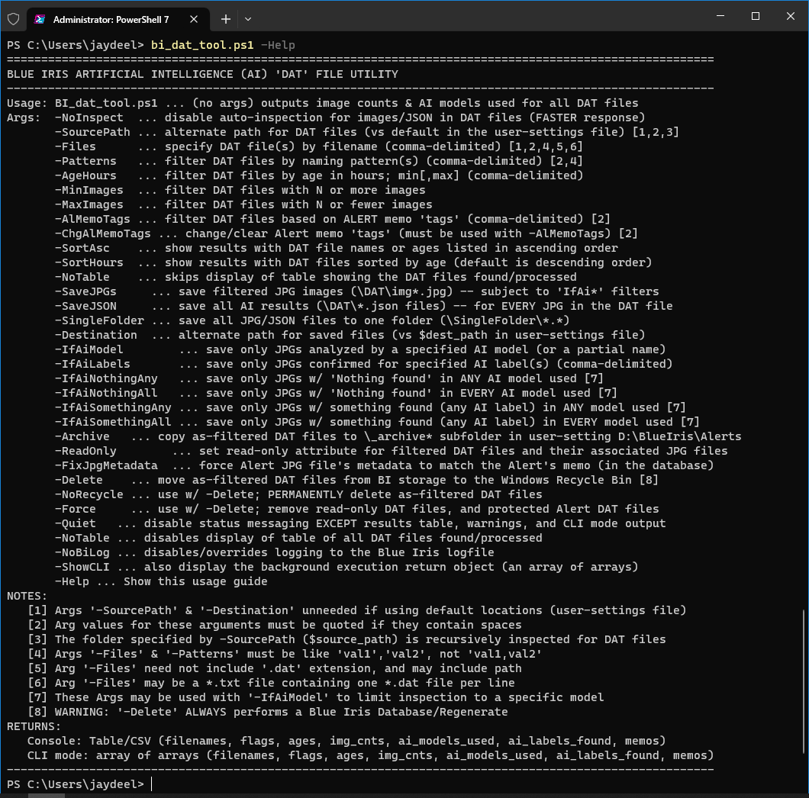This screenshot has width=809, height=798.
Task: Click the -Destination argument text
Action: tap(96, 334)
